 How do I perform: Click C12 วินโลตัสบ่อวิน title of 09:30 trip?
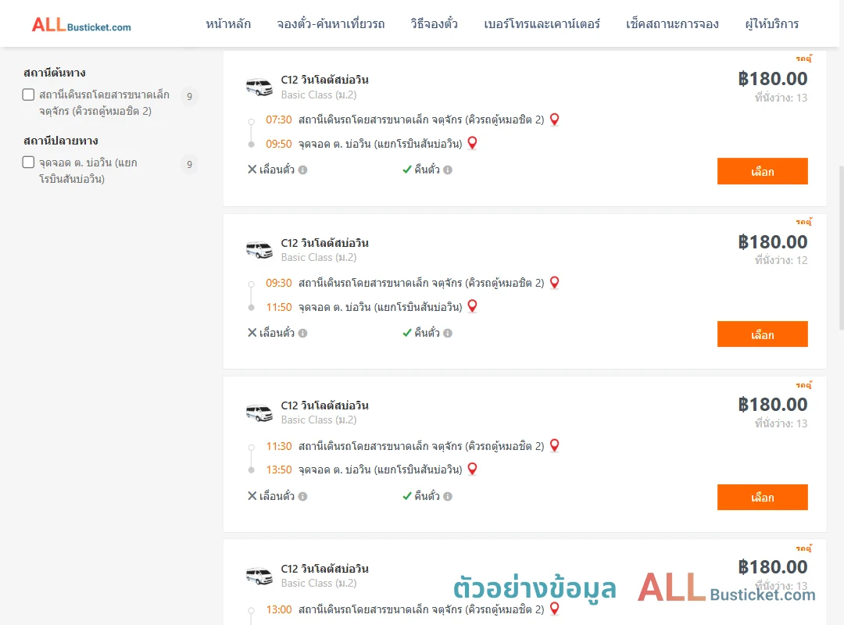[324, 243]
